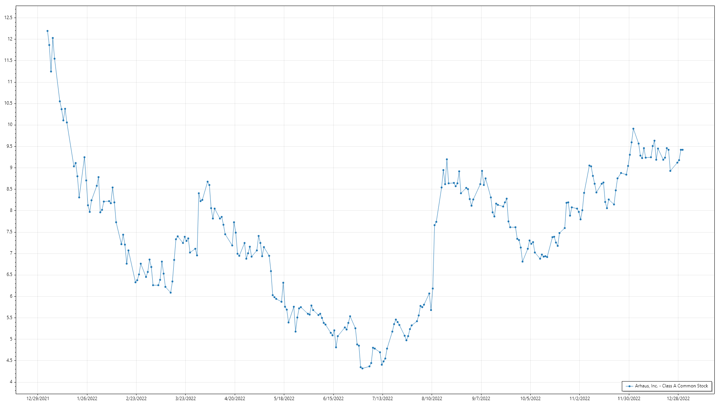Click the 7/13/2022 x-axis date label

(382, 398)
